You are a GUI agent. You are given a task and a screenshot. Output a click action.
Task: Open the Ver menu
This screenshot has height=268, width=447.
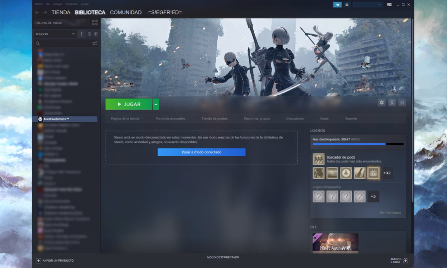pos(48,4)
